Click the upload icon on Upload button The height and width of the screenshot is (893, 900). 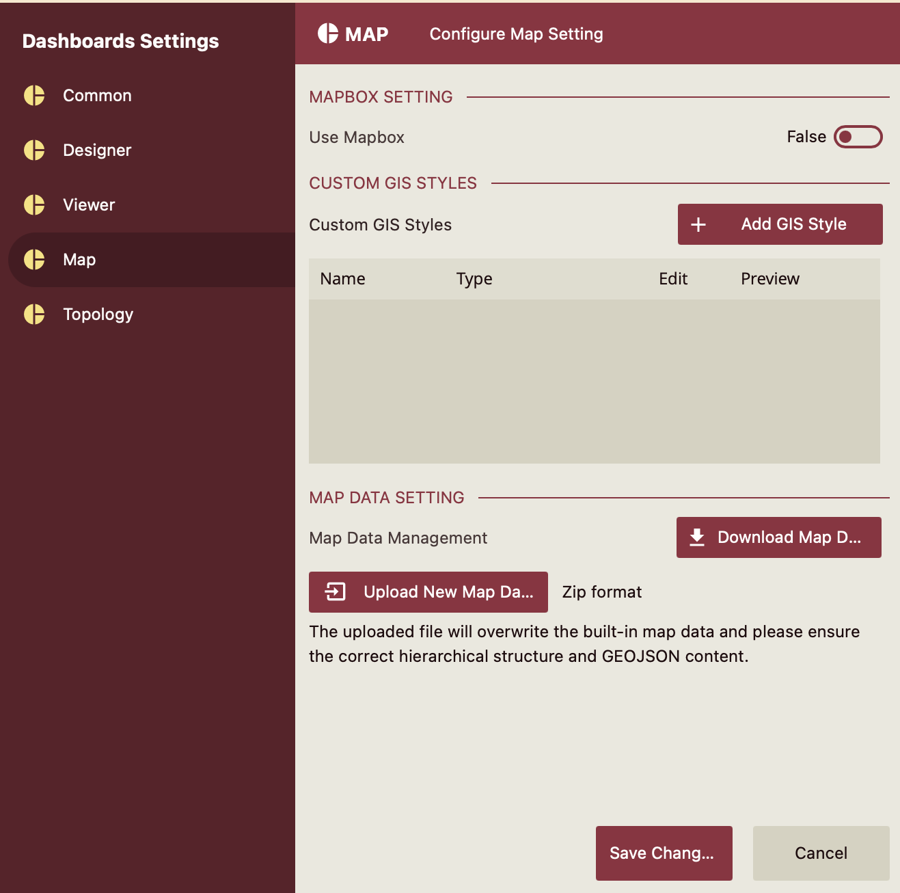[336, 592]
